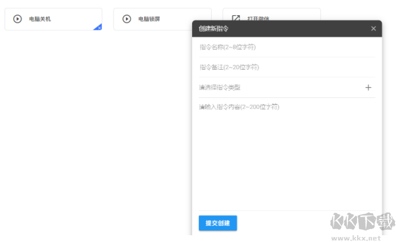Close the 创建新指令 dialog
The width and height of the screenshot is (396, 242).
[373, 29]
